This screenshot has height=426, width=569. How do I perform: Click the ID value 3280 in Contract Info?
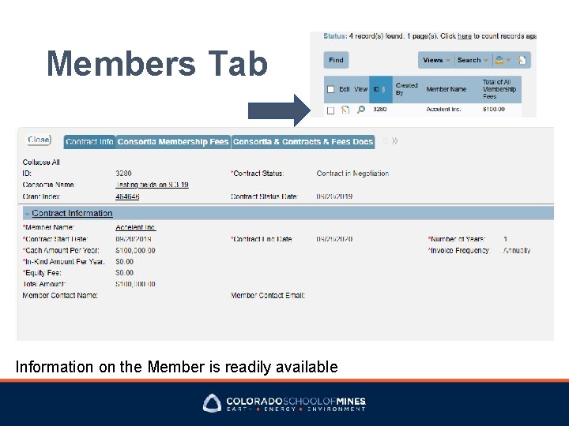123,174
